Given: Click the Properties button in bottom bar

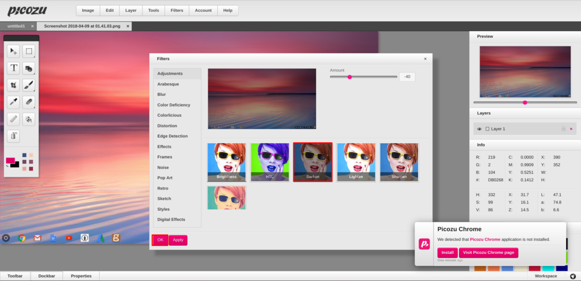Looking at the screenshot, I should [x=81, y=276].
